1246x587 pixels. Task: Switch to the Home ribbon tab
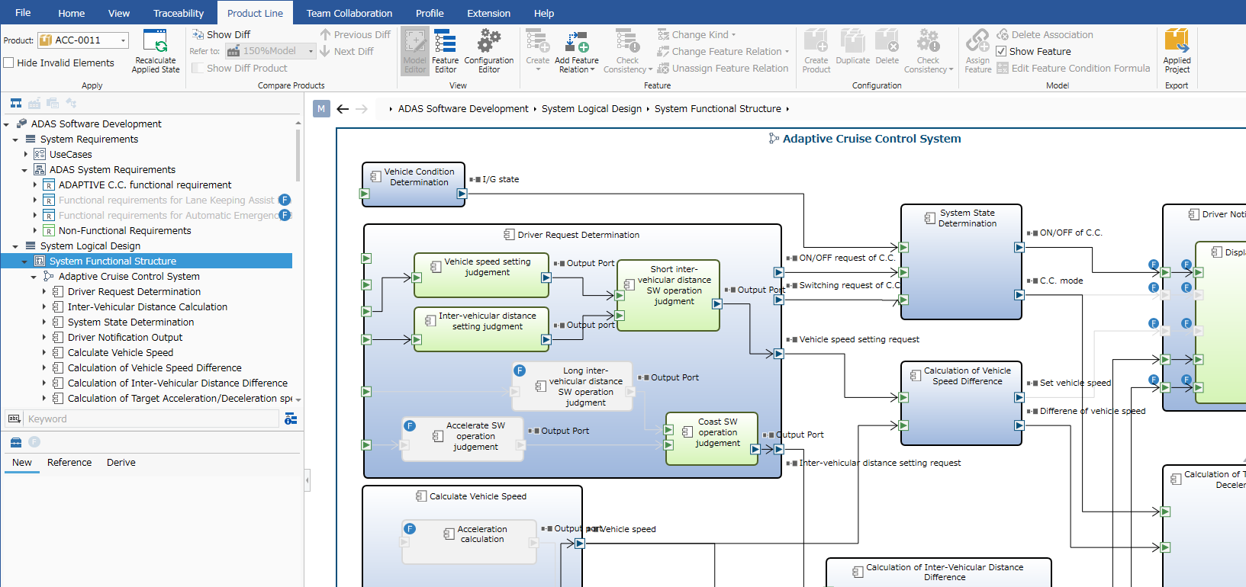point(72,13)
